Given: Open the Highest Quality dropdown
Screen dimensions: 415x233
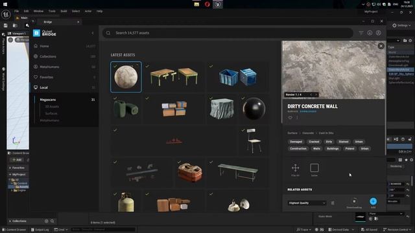Looking at the screenshot, I should coord(307,203).
